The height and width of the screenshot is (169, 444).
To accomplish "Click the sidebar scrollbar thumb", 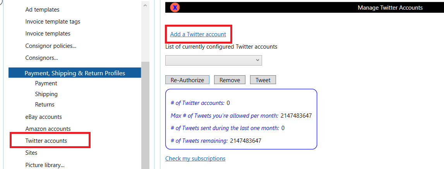I will [145, 115].
